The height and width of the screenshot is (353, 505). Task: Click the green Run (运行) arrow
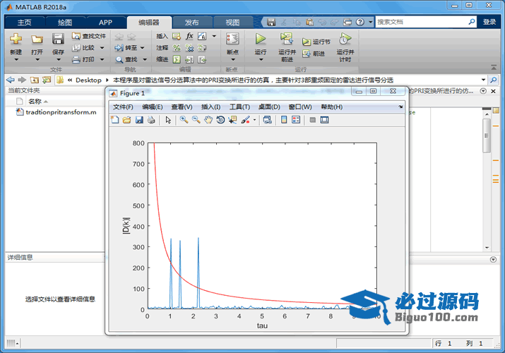(x=261, y=39)
